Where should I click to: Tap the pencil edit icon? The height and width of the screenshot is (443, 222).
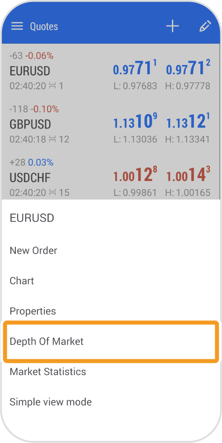point(205,26)
